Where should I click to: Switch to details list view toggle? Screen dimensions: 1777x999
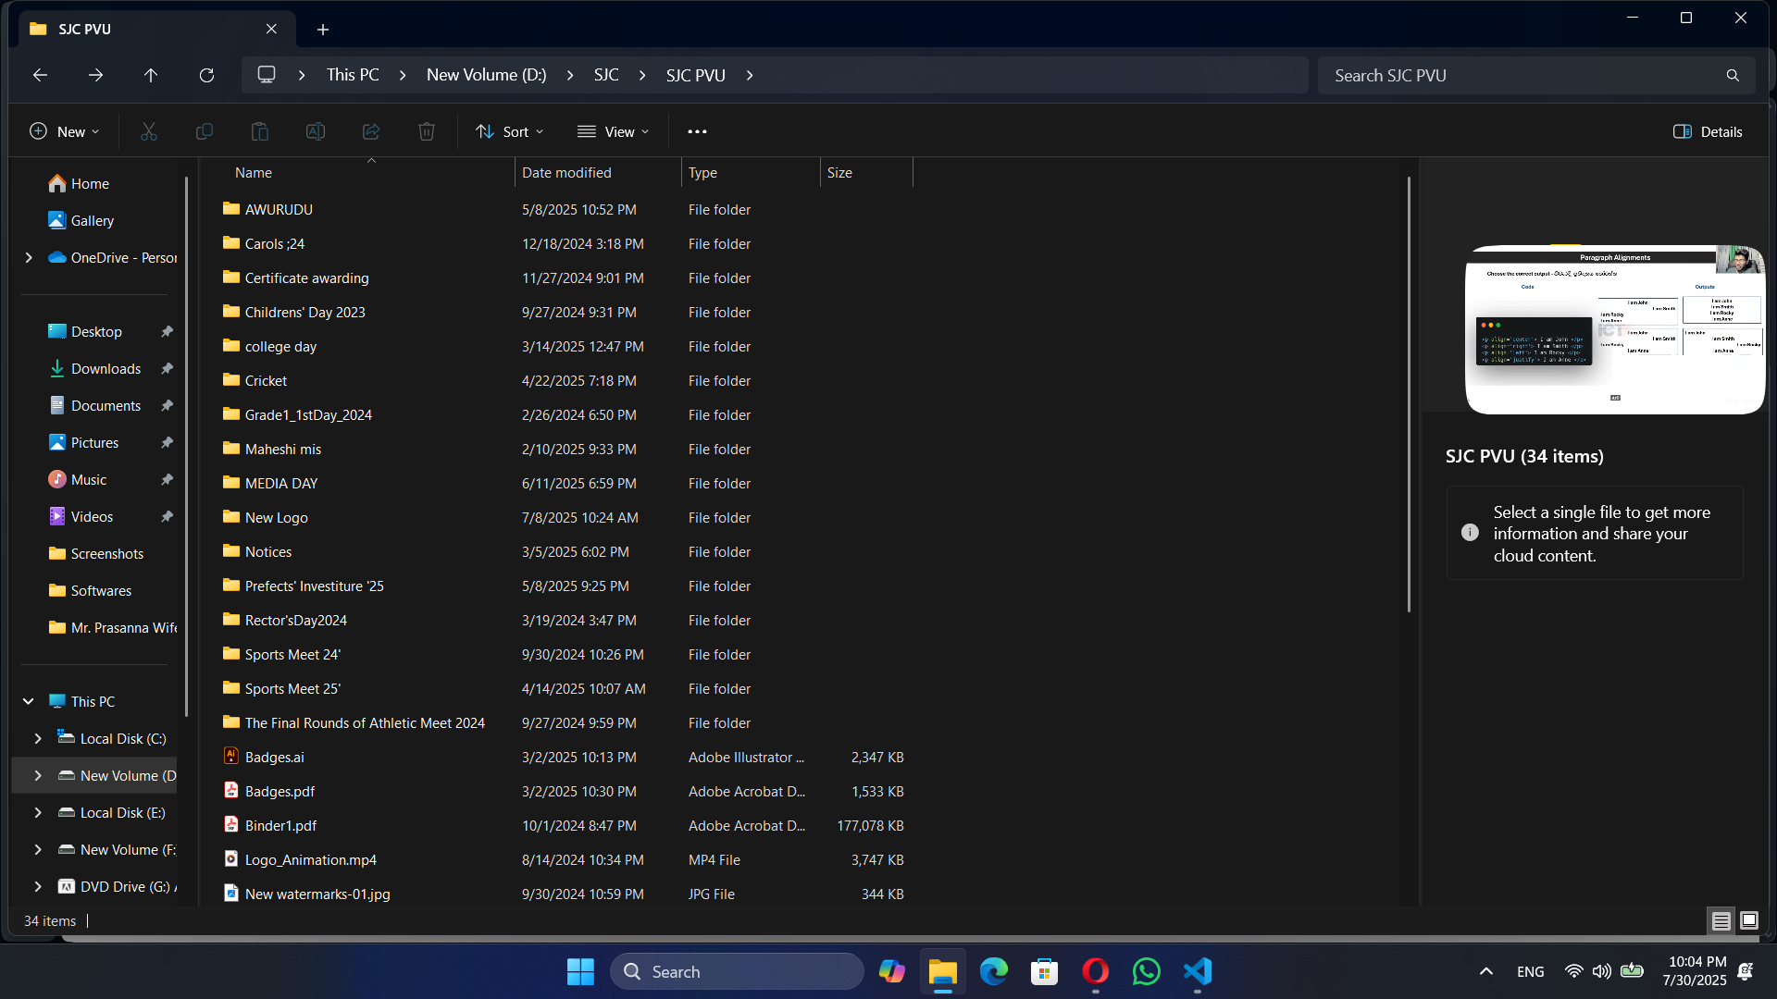click(1721, 920)
